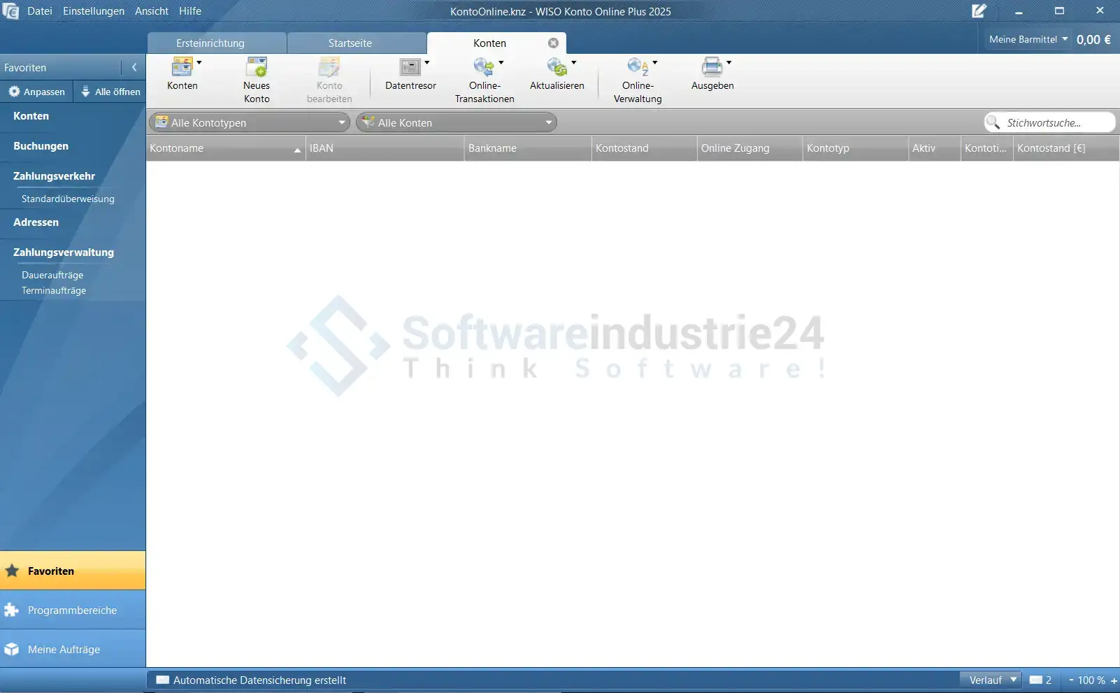1120x693 pixels.
Task: Increase zoom with the plus button
Action: point(1114,680)
